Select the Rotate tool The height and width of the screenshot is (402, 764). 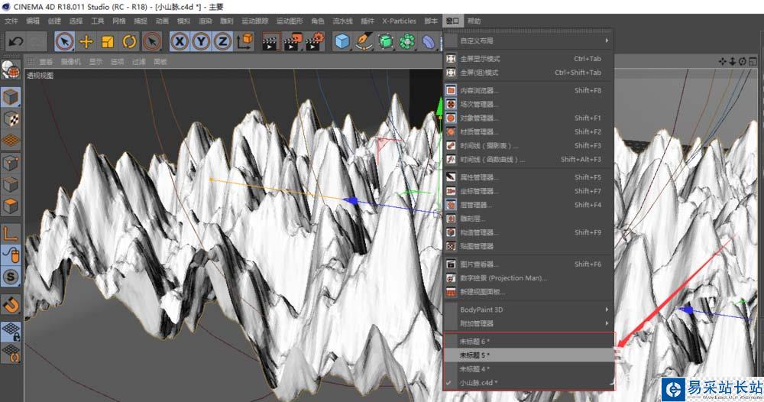pyautogui.click(x=129, y=41)
